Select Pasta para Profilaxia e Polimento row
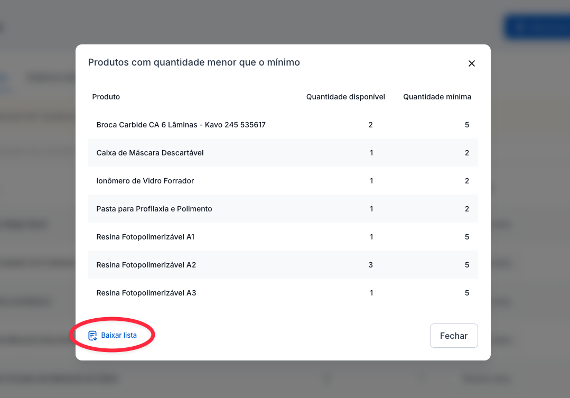Viewport: 570px width, 398px height. [154, 209]
